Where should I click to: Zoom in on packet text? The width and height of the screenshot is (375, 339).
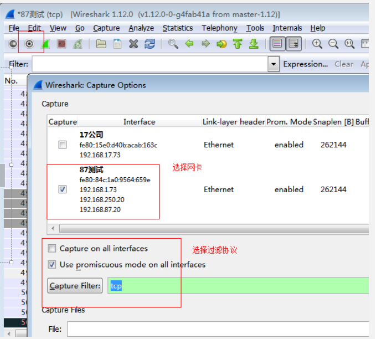[x=317, y=44]
